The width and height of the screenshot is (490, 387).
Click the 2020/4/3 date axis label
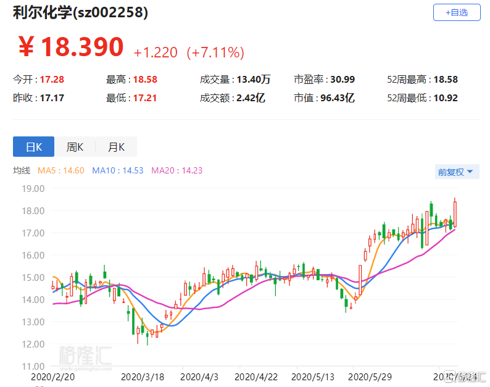click(x=199, y=377)
